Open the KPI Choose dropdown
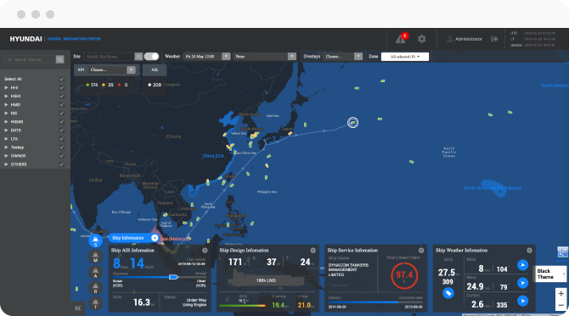 click(112, 69)
